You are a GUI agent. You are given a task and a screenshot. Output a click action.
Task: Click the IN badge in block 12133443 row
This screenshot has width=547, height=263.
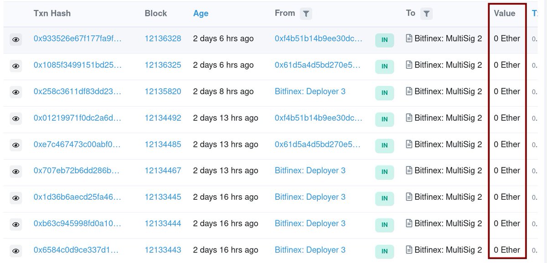click(x=384, y=251)
